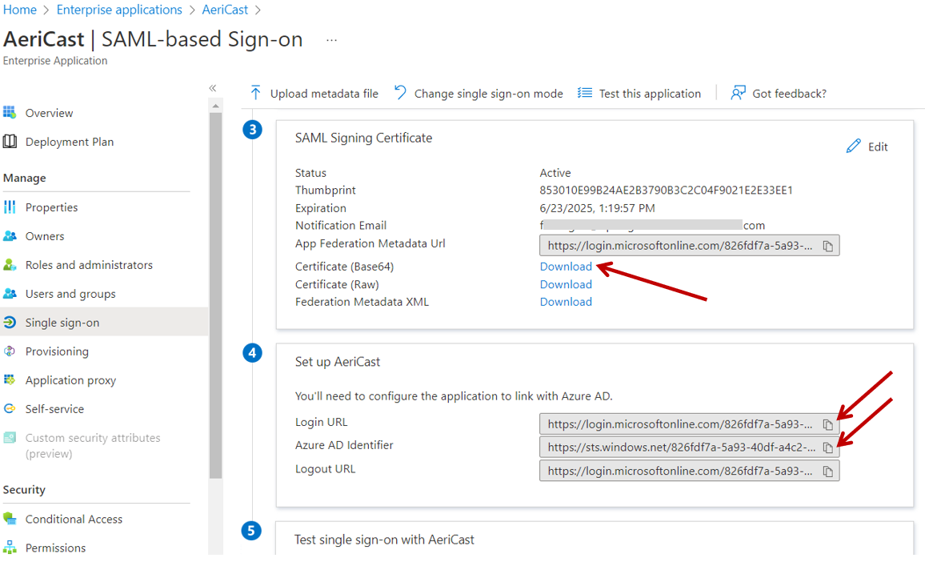Open Roles and administrators
925x562 pixels.
[x=89, y=265]
